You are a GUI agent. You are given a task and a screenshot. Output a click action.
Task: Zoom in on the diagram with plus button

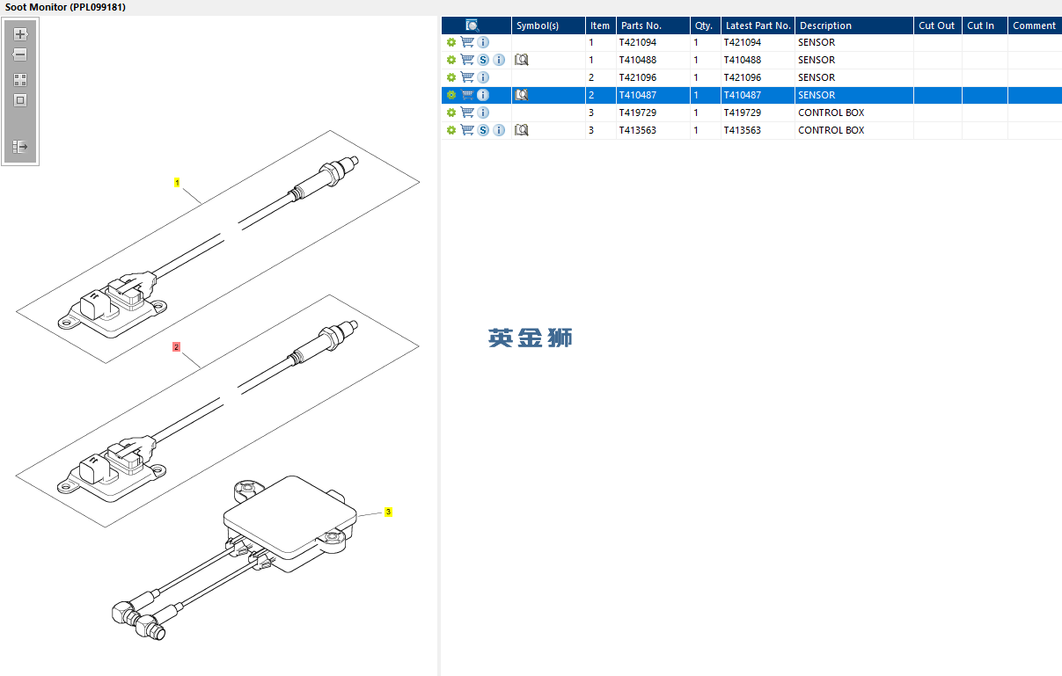click(21, 34)
